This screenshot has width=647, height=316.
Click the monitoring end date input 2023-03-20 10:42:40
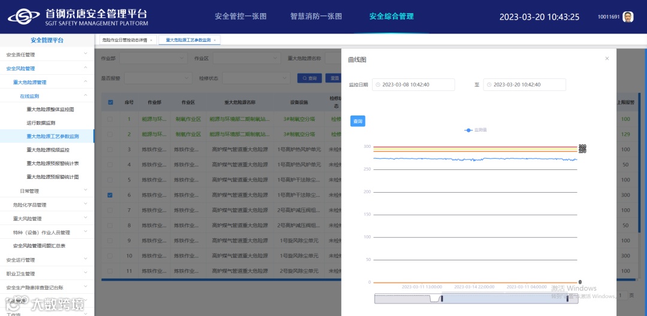click(x=524, y=85)
